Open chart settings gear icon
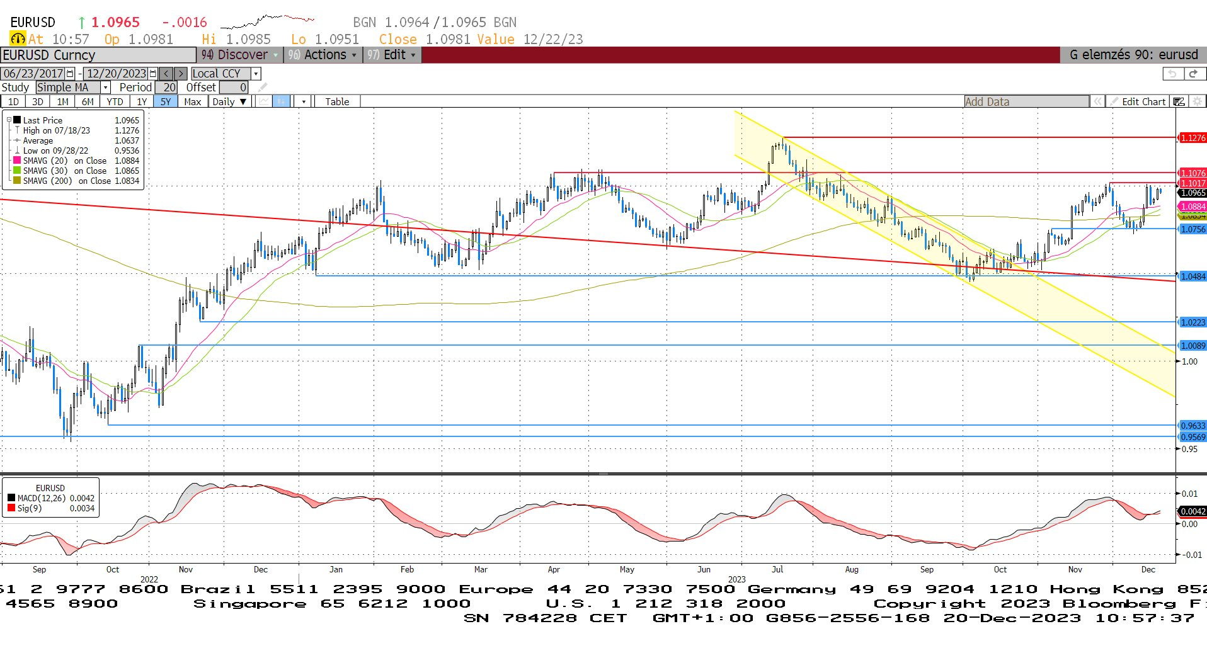 (1197, 101)
